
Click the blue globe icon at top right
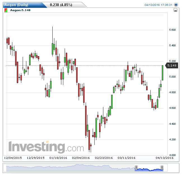pyautogui.click(x=176, y=4)
